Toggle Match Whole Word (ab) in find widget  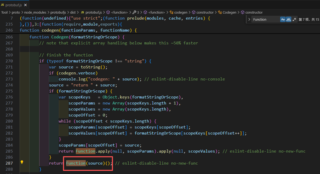point(289,19)
